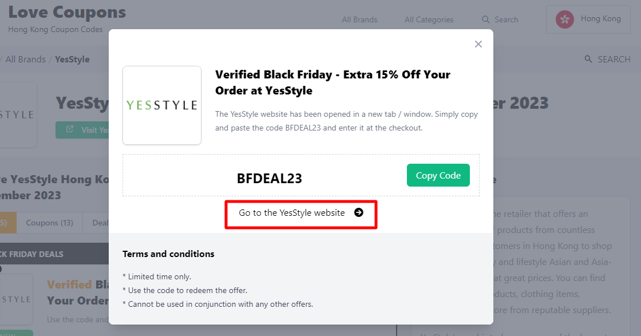Click the arrow icon next to Go to YesStyle
This screenshot has width=641, height=336.
359,212
